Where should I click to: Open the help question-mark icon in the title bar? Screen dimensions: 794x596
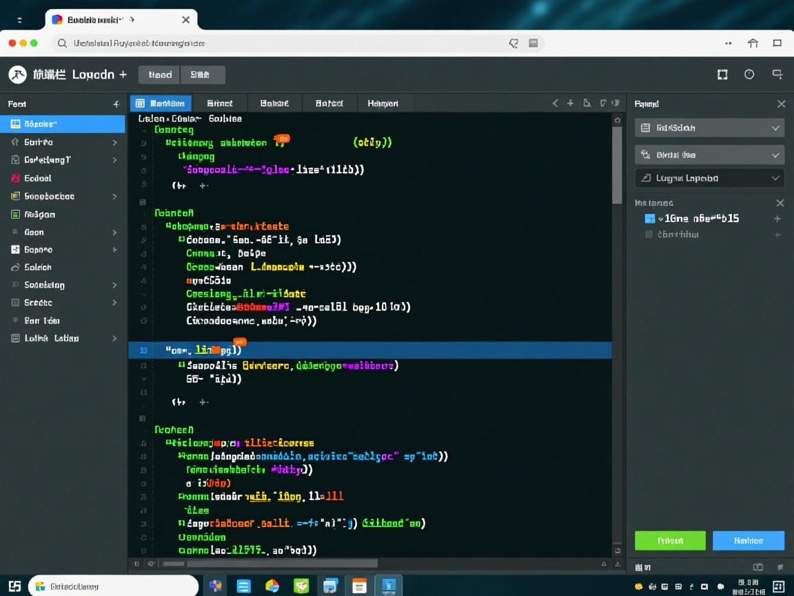(x=750, y=74)
